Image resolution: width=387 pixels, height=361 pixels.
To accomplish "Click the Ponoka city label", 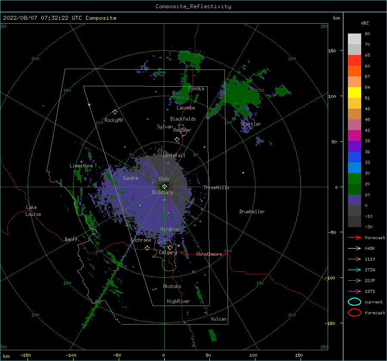I will click(x=196, y=88).
